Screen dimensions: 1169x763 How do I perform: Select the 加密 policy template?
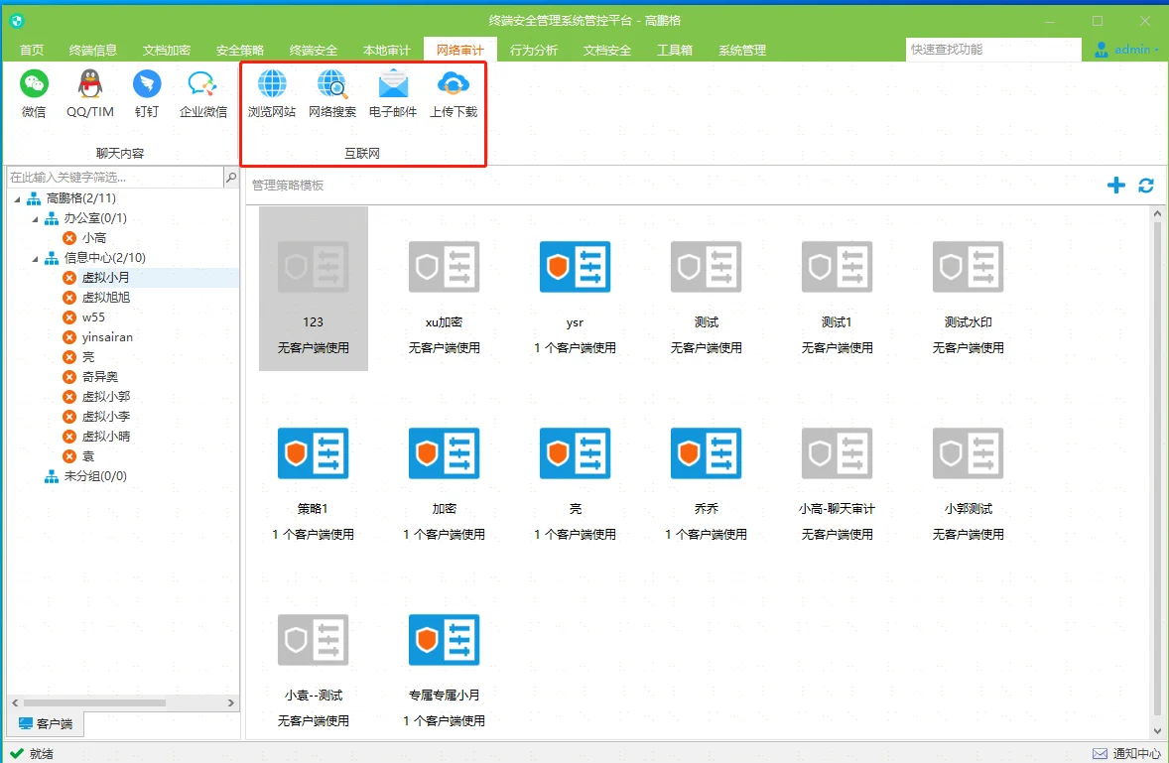tap(445, 475)
